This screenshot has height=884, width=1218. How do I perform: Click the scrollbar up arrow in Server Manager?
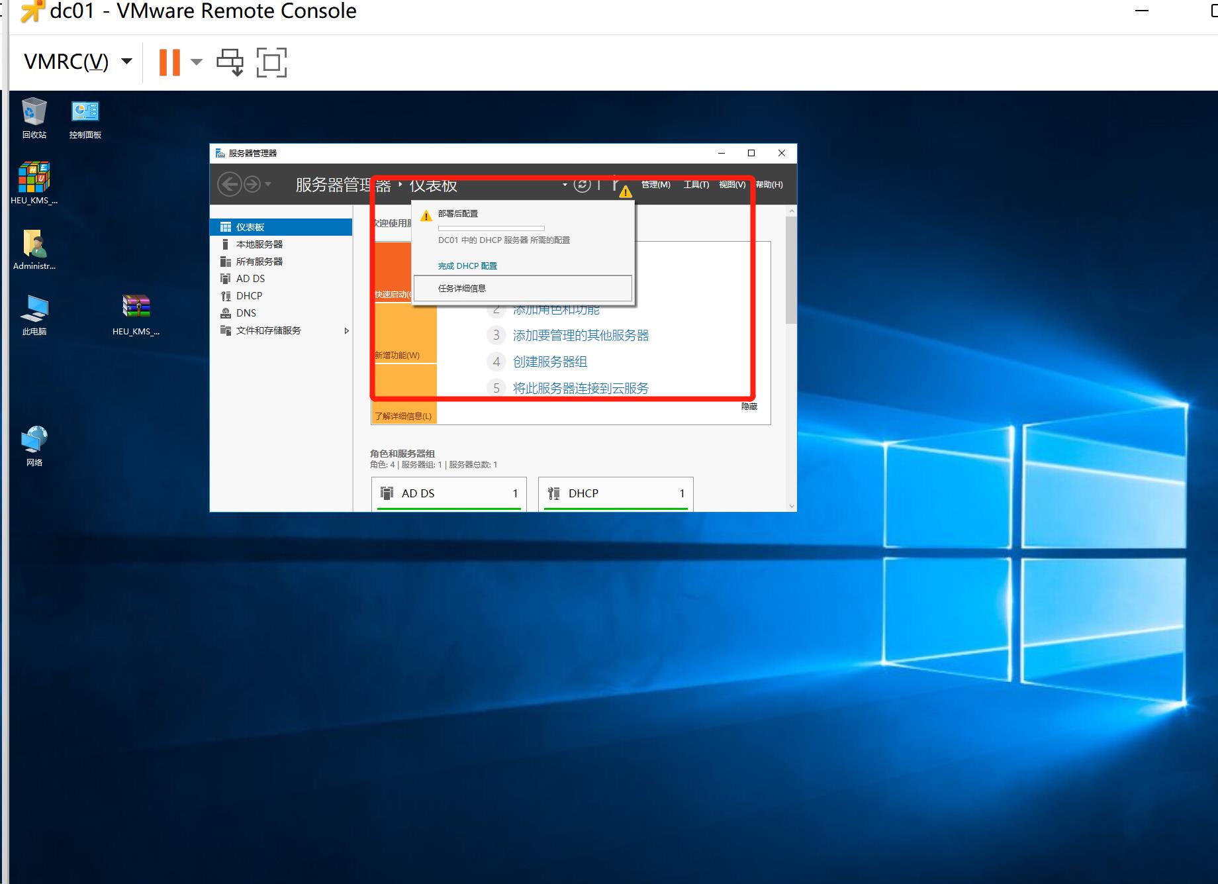(x=791, y=211)
